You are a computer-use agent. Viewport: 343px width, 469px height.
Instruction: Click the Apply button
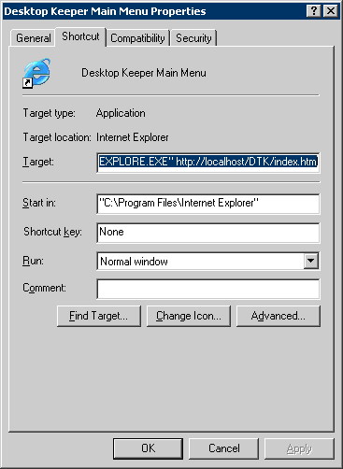tap(299, 448)
